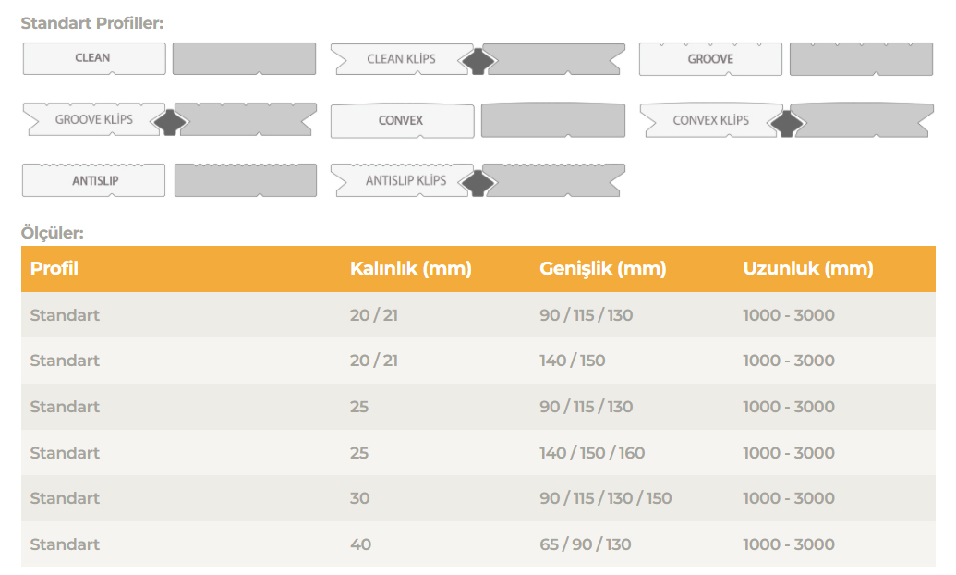
Task: Click the ANTISLIP profile icon
Action: pyautogui.click(x=93, y=180)
